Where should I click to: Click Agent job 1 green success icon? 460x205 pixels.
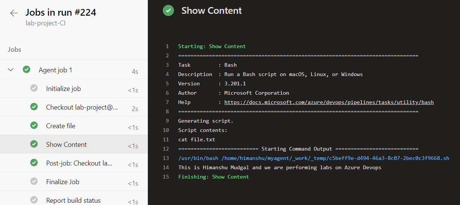[x=27, y=69]
